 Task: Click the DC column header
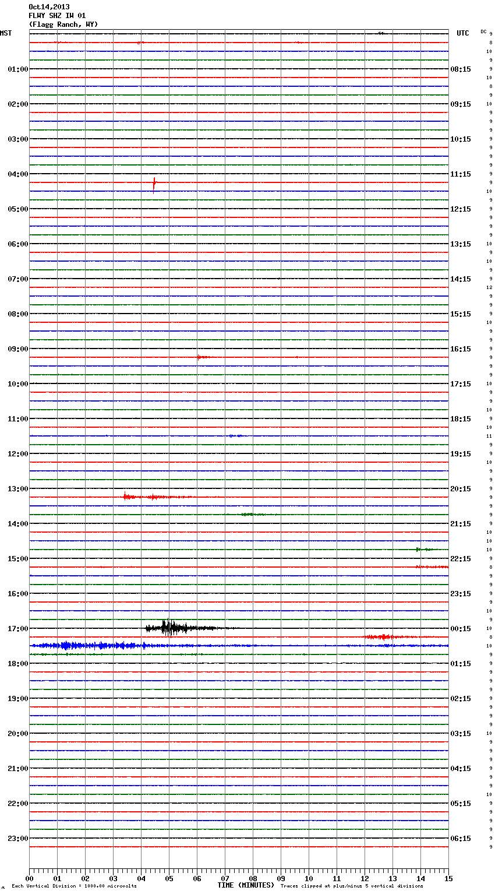point(483,31)
